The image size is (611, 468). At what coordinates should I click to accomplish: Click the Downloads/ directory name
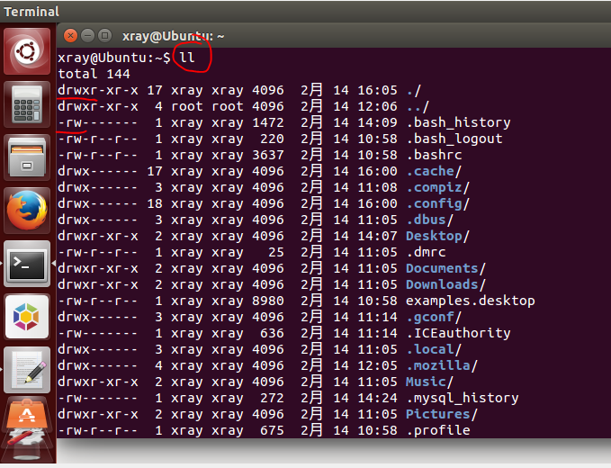(x=445, y=285)
